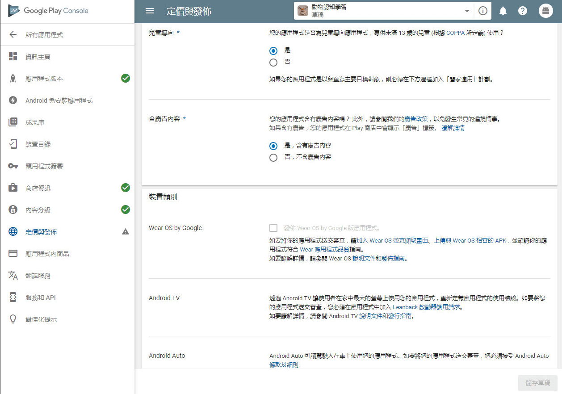Click the back arrow beside 所有應用程式

click(13, 35)
